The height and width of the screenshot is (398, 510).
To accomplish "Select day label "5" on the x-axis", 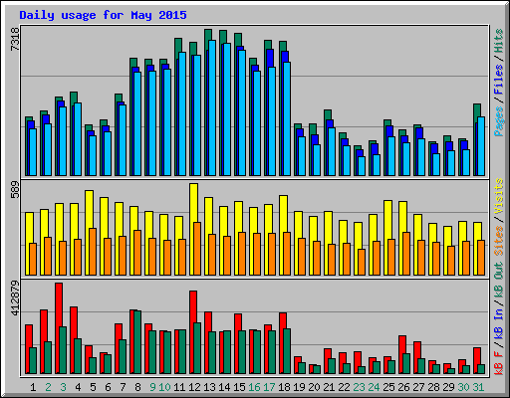I will click(x=93, y=387).
